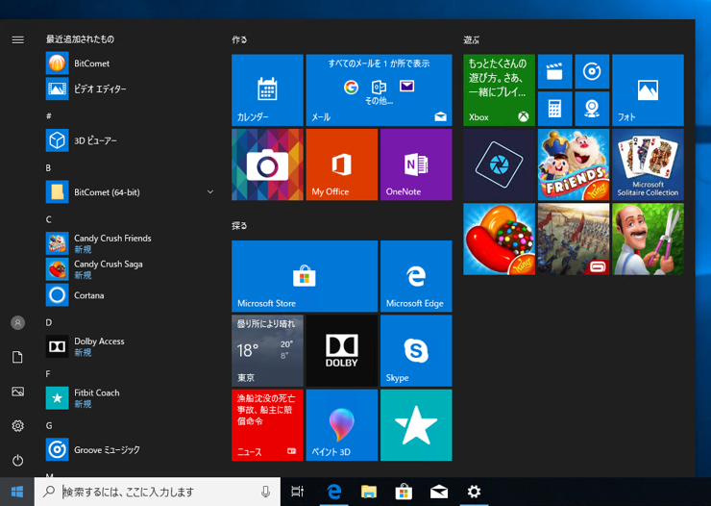Open Microsoft Solitaire Collection tile
Screen dimensions: 711x506
click(x=648, y=164)
